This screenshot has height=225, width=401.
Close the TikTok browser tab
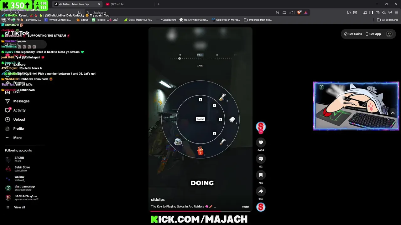coord(99,4)
